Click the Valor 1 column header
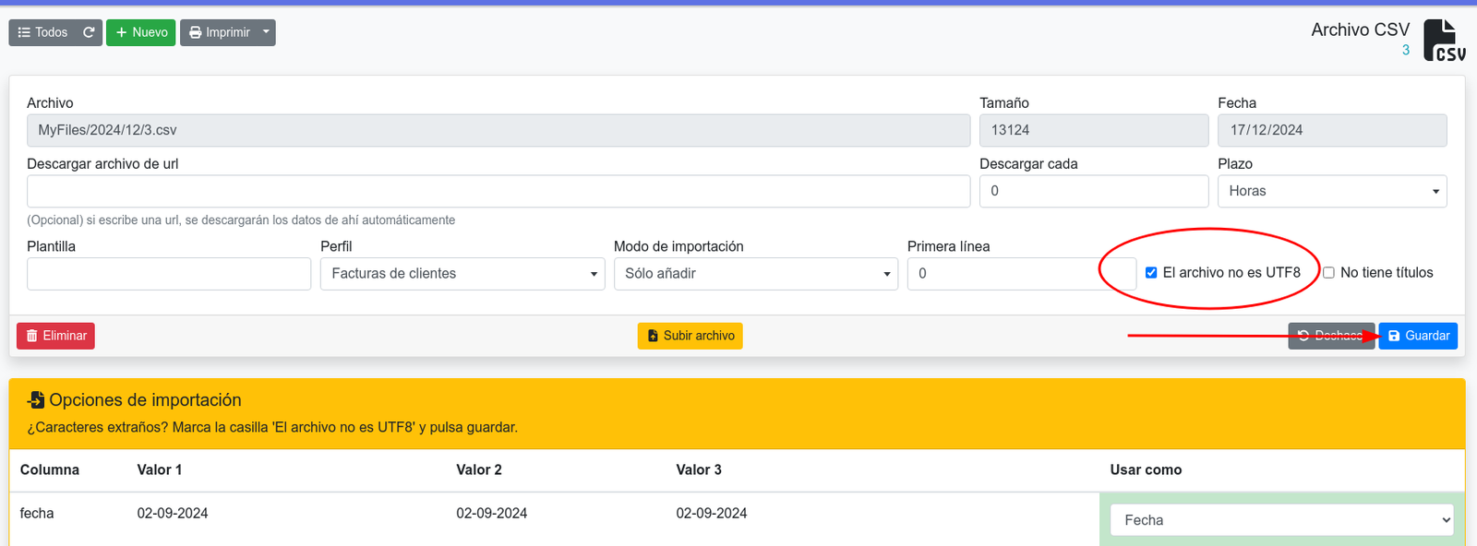1477x546 pixels. pos(160,470)
